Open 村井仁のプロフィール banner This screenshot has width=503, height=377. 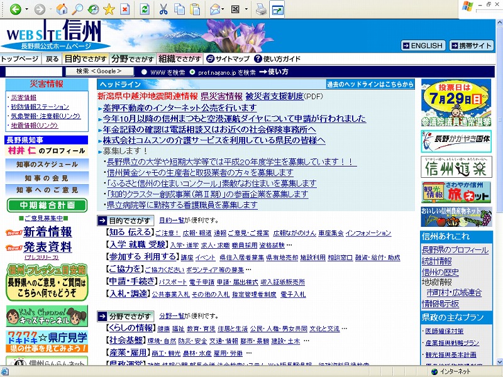coord(47,150)
